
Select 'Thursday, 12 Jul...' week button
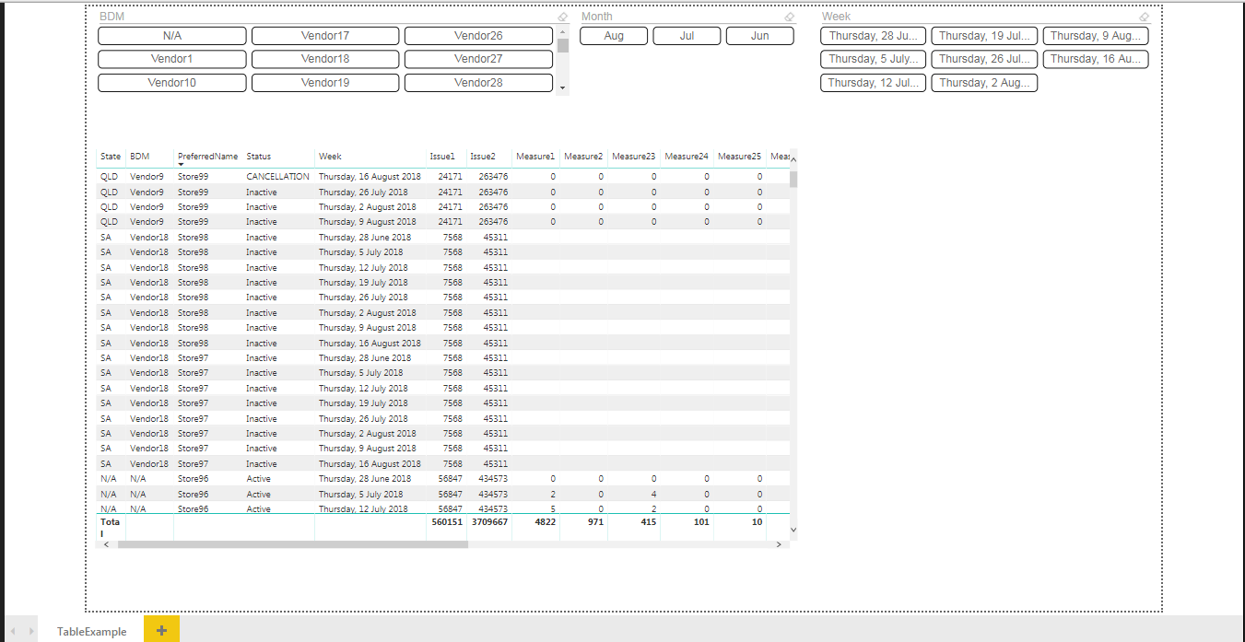point(874,83)
